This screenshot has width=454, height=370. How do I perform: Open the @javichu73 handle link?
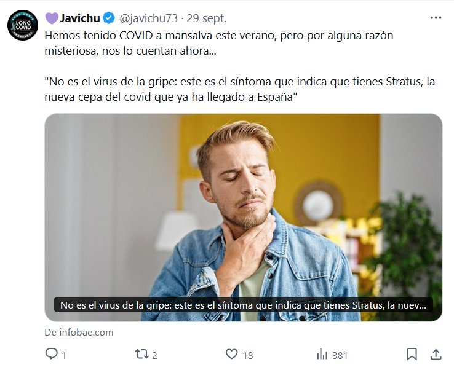point(148,18)
